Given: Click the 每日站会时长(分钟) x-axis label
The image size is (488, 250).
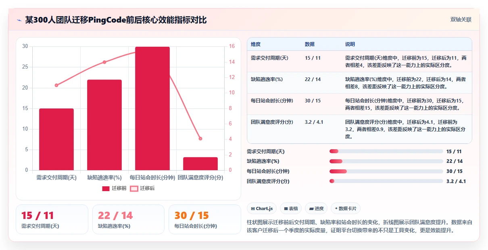Looking at the screenshot, I should pyautogui.click(x=152, y=177).
